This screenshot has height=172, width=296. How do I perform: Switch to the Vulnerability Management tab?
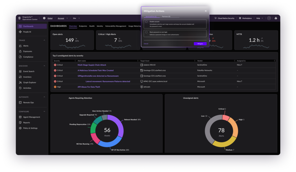click(x=116, y=26)
